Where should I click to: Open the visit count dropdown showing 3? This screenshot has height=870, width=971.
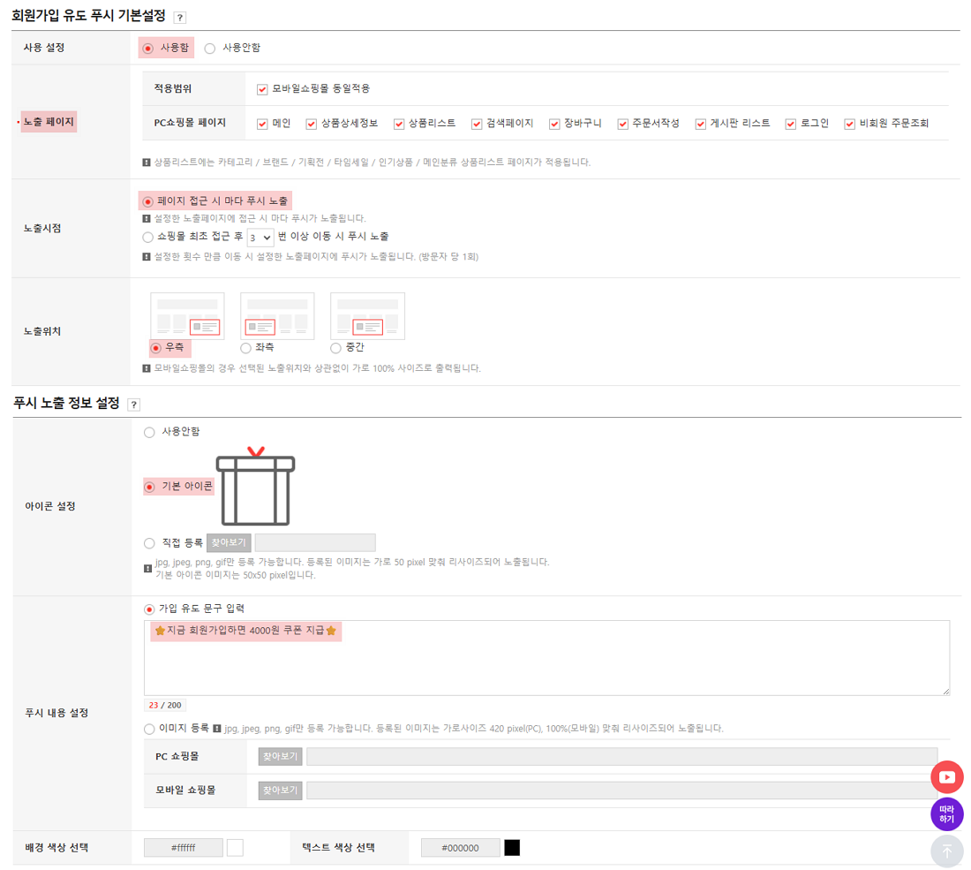260,238
